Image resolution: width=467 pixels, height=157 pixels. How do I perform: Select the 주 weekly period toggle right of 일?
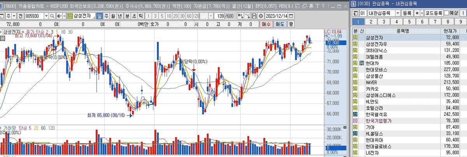106,16
